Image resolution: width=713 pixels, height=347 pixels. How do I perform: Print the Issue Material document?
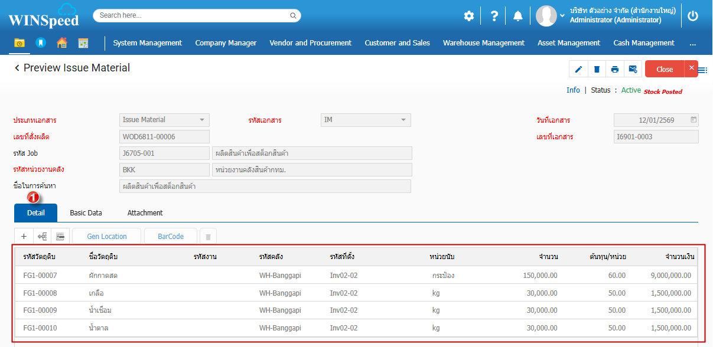pos(615,69)
